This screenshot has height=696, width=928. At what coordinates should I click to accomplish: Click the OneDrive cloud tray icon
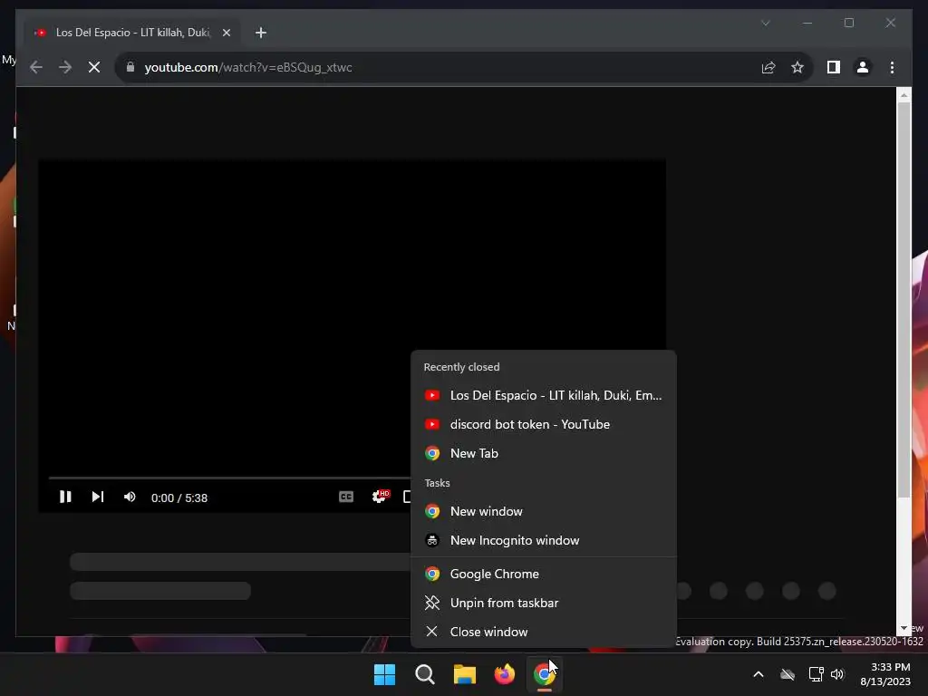point(788,674)
